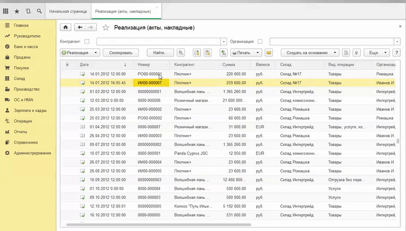
Task: Click the cancel search icon beside Найти
Action: [x=181, y=52]
